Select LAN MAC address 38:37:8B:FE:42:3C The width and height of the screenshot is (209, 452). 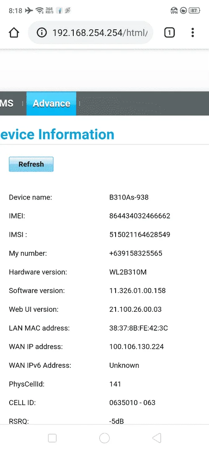(x=139, y=328)
